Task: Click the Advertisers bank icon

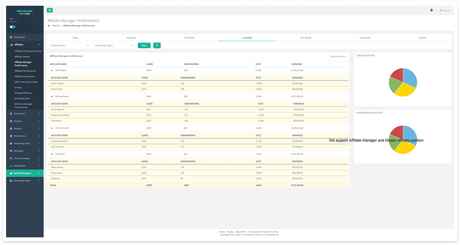Action: 11,113
